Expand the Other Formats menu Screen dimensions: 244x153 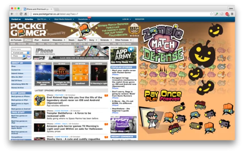(x=123, y=40)
